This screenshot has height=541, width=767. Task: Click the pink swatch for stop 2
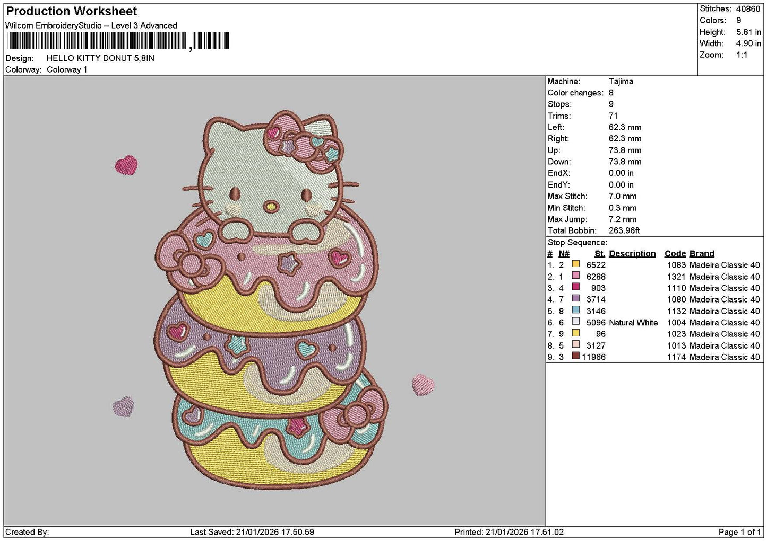[x=575, y=276]
